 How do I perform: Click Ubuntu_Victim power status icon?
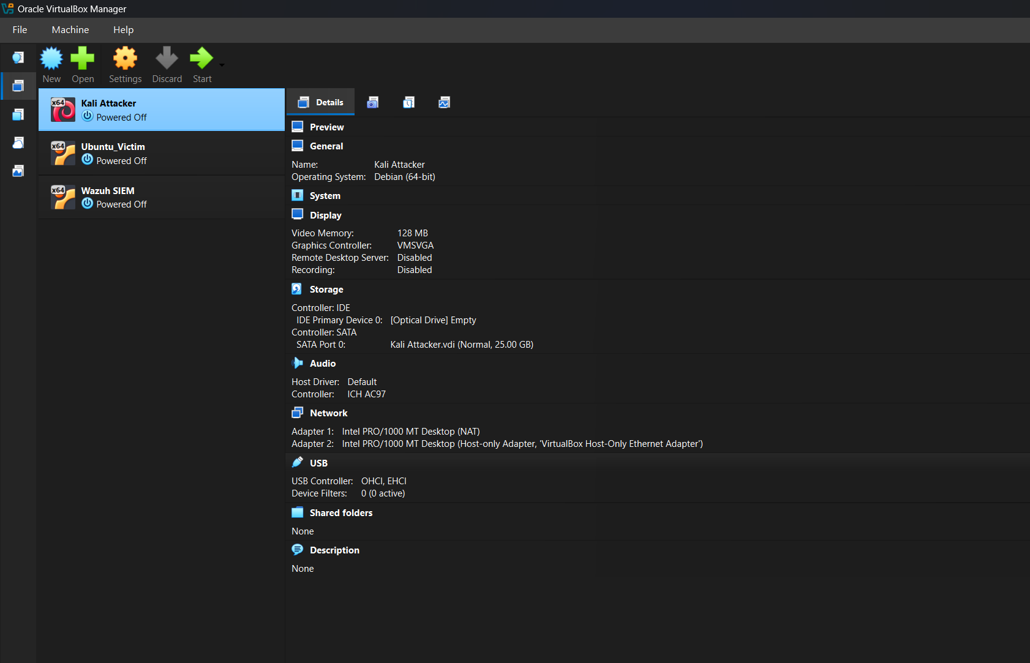point(88,160)
